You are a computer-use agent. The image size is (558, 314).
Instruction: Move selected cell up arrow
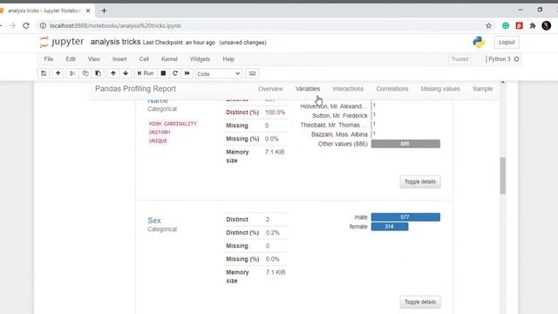[x=112, y=73]
